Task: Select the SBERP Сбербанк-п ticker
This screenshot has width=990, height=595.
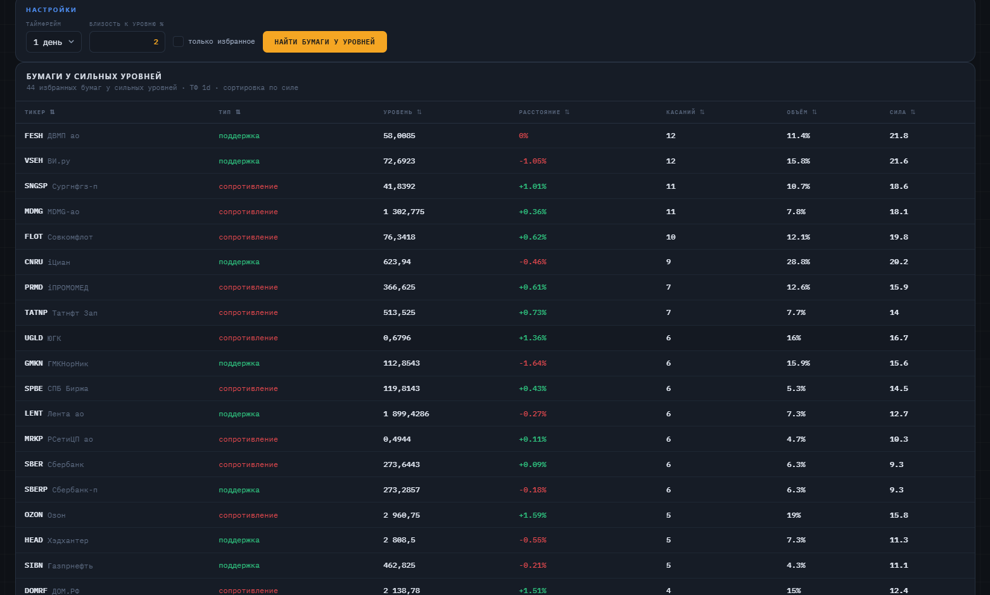Action: click(x=61, y=490)
